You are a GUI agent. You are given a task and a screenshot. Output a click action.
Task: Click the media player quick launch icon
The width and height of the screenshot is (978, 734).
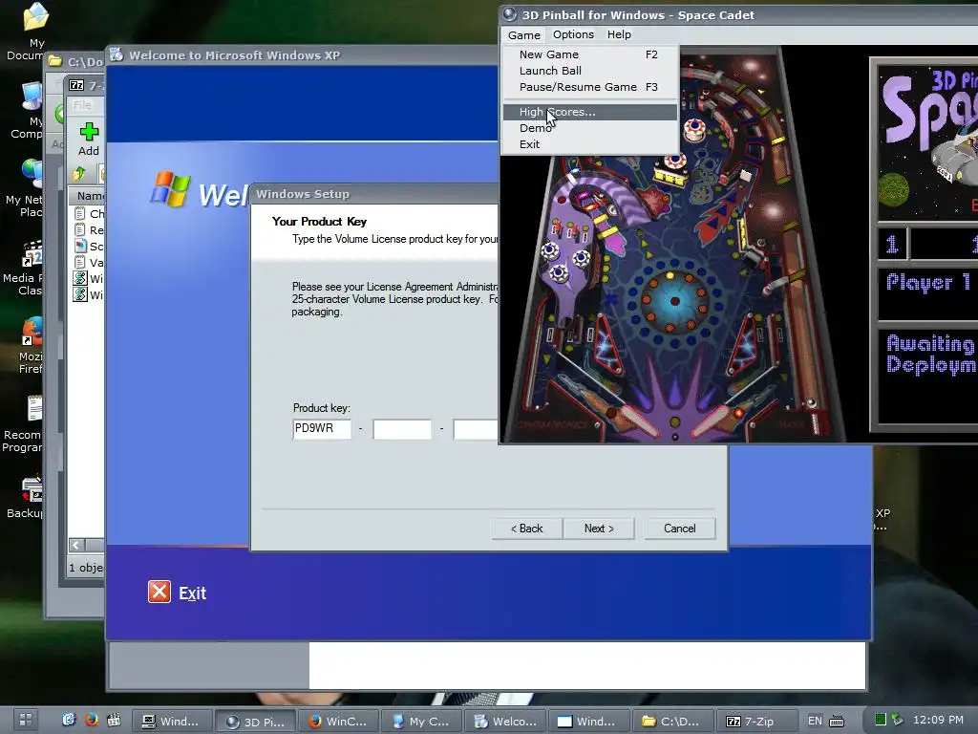click(114, 720)
